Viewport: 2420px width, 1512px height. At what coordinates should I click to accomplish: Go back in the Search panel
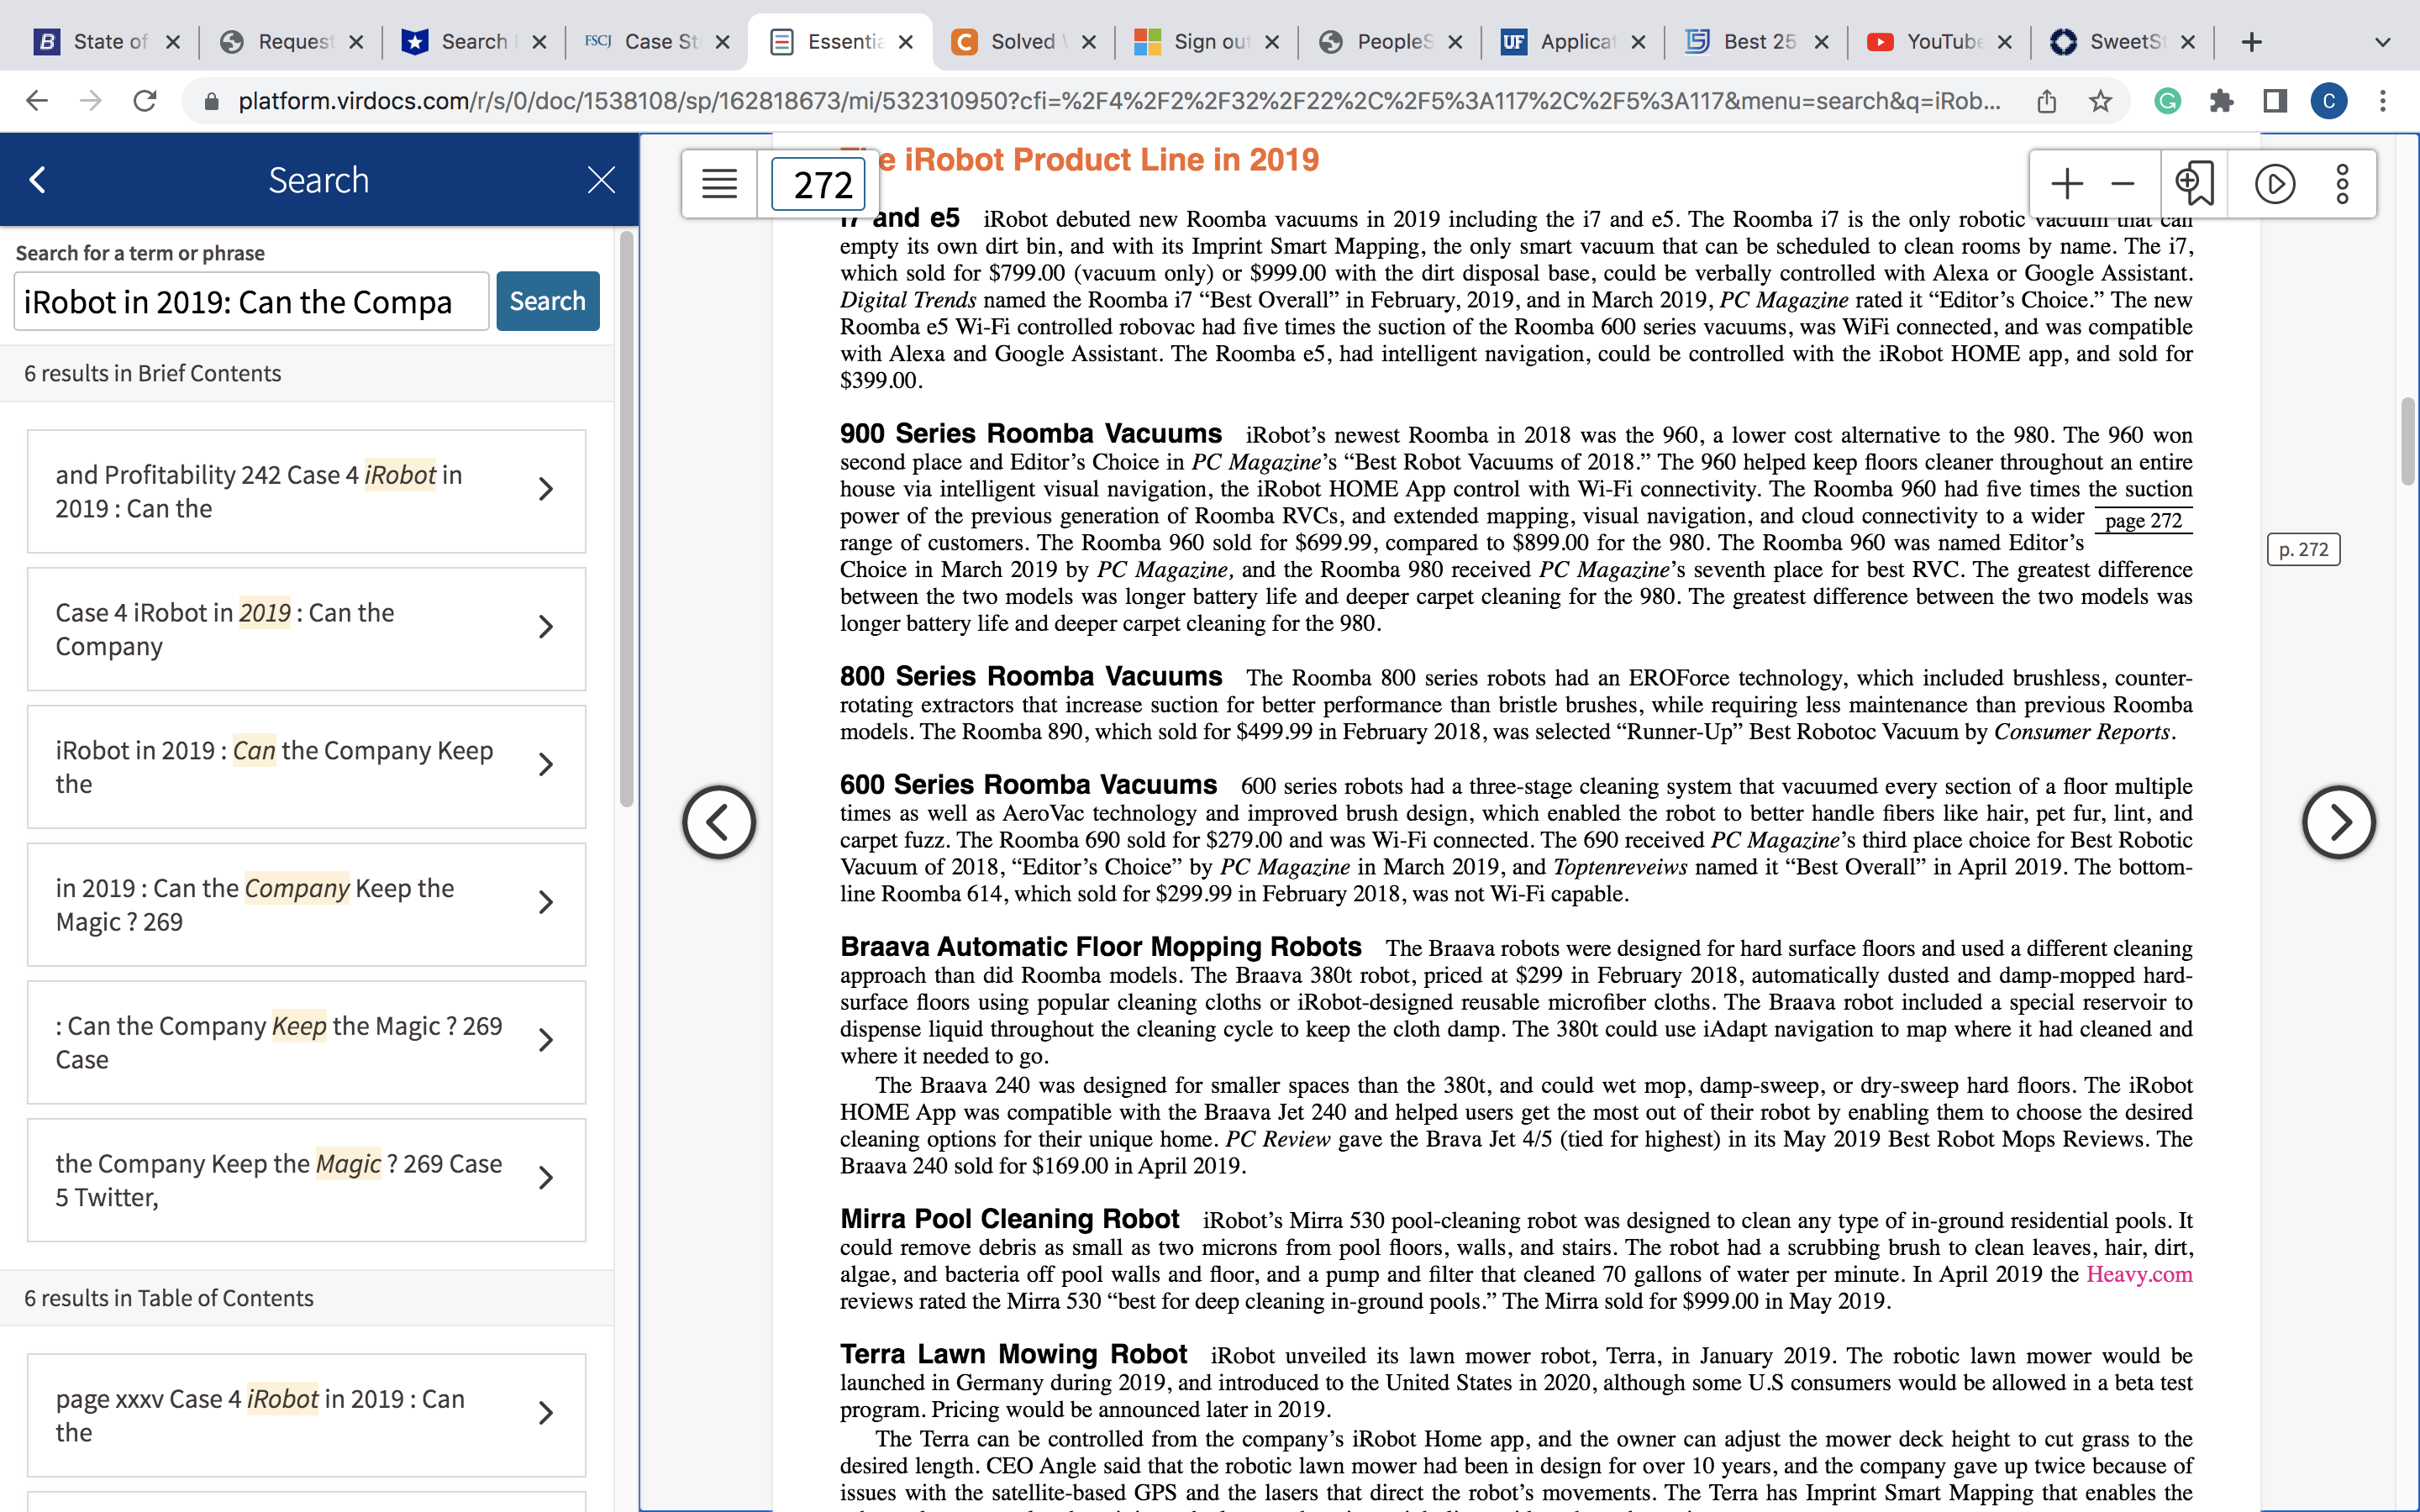click(x=38, y=180)
